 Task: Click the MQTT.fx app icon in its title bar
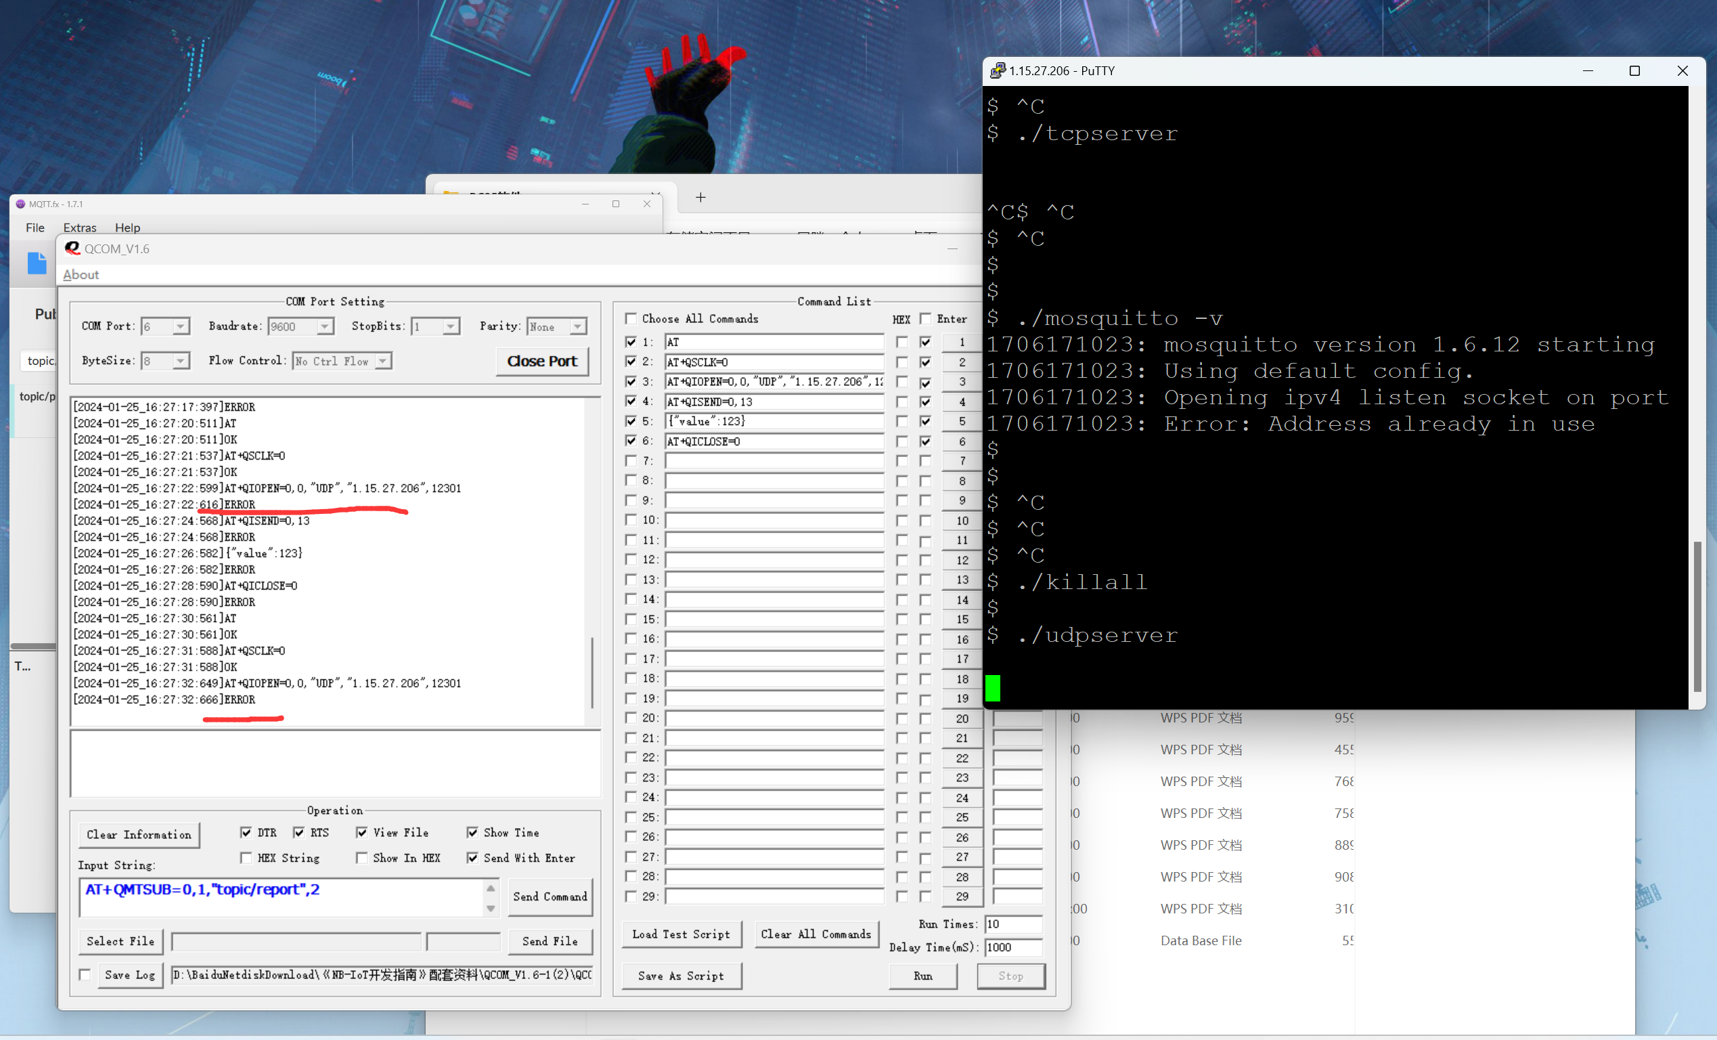click(x=20, y=204)
